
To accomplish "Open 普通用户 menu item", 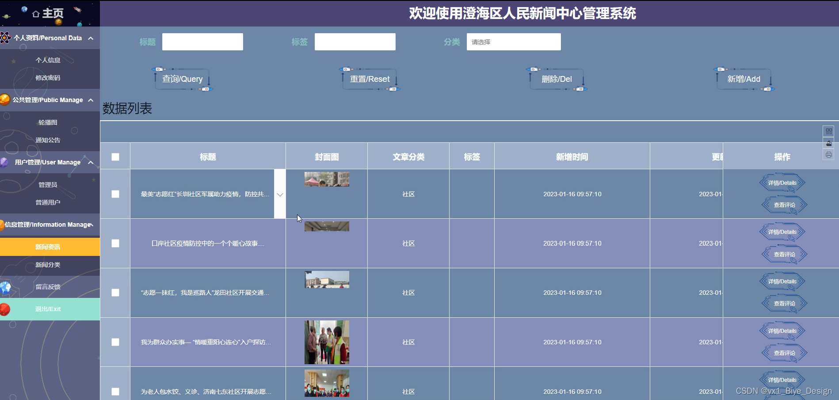I will click(48, 202).
